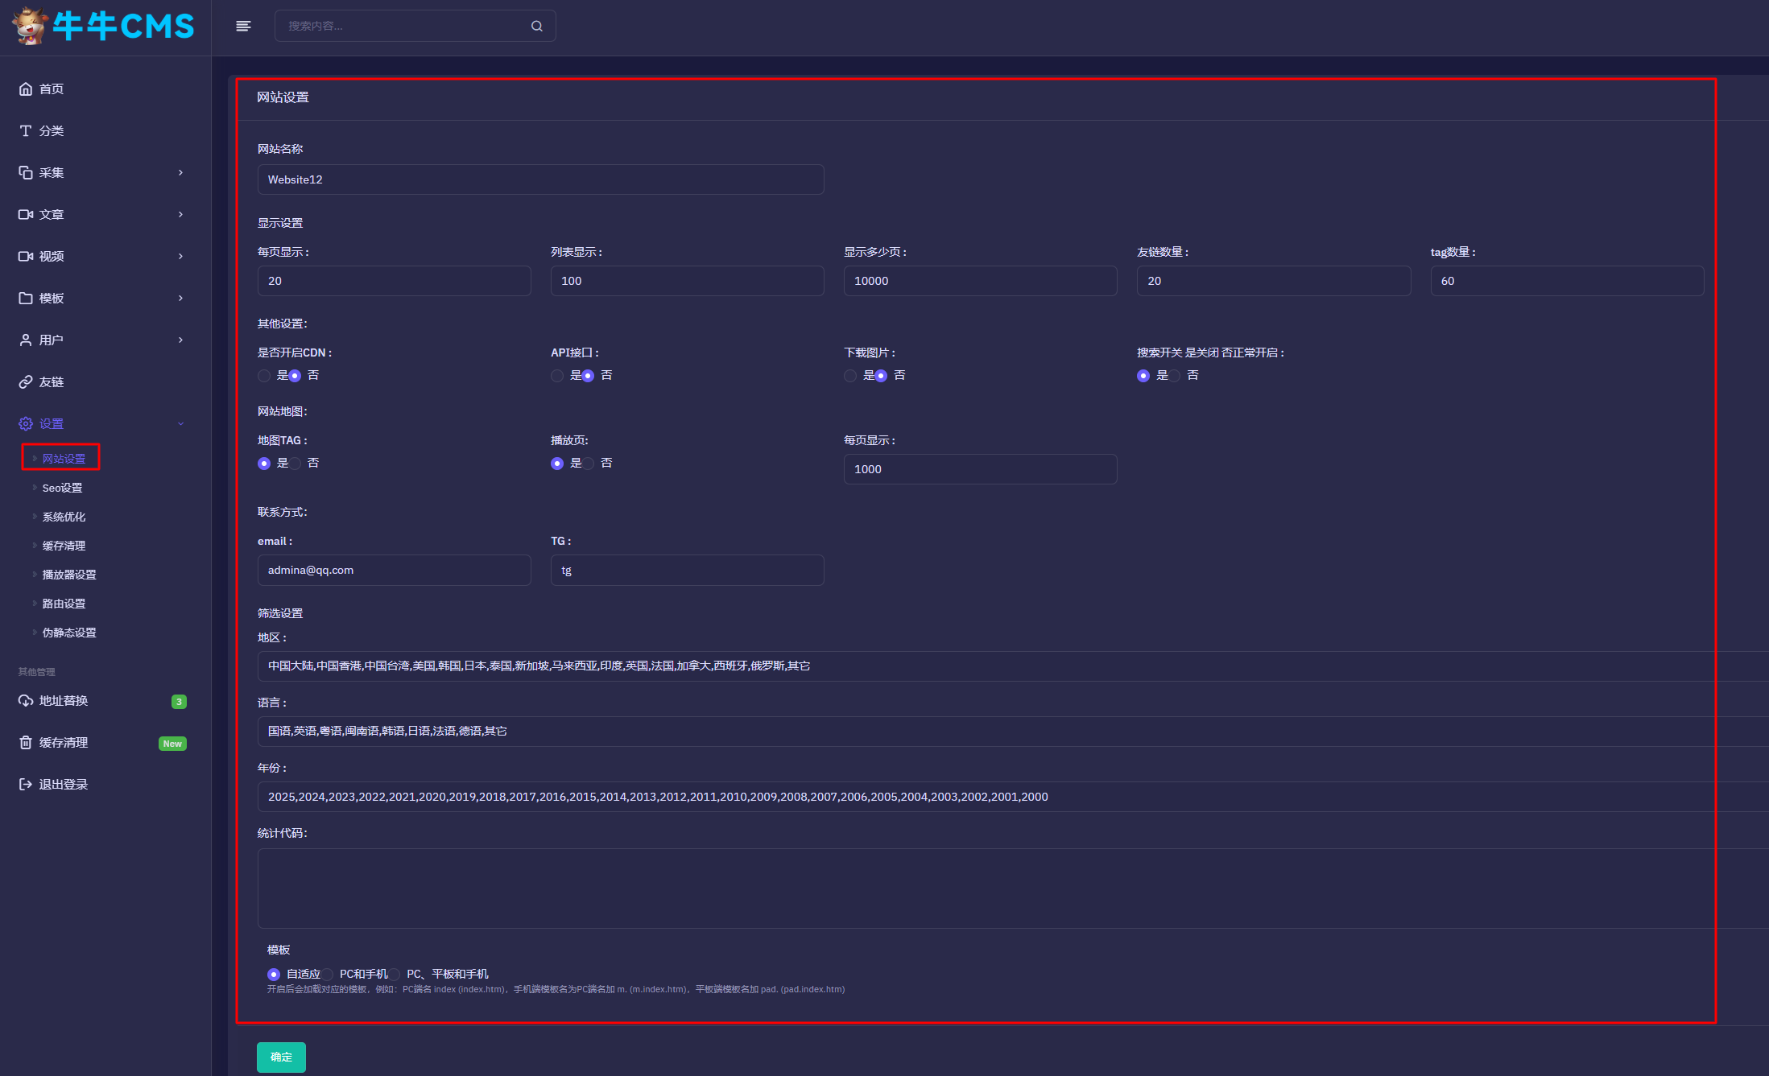This screenshot has width=1769, height=1076.
Task: Click the link icon beside 友链
Action: click(x=26, y=381)
